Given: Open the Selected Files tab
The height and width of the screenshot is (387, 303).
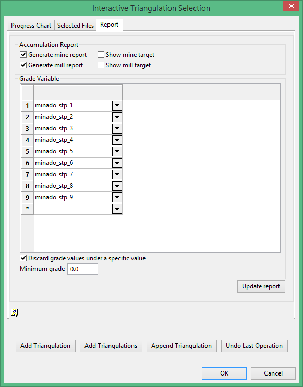Looking at the screenshot, I should [76, 26].
